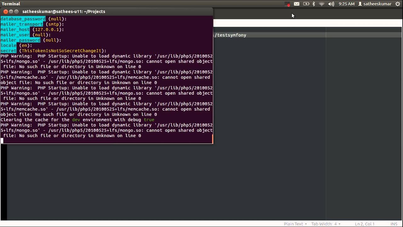
Task: Click the Ln 2, Col 1 status entry
Action: (x=365, y=224)
